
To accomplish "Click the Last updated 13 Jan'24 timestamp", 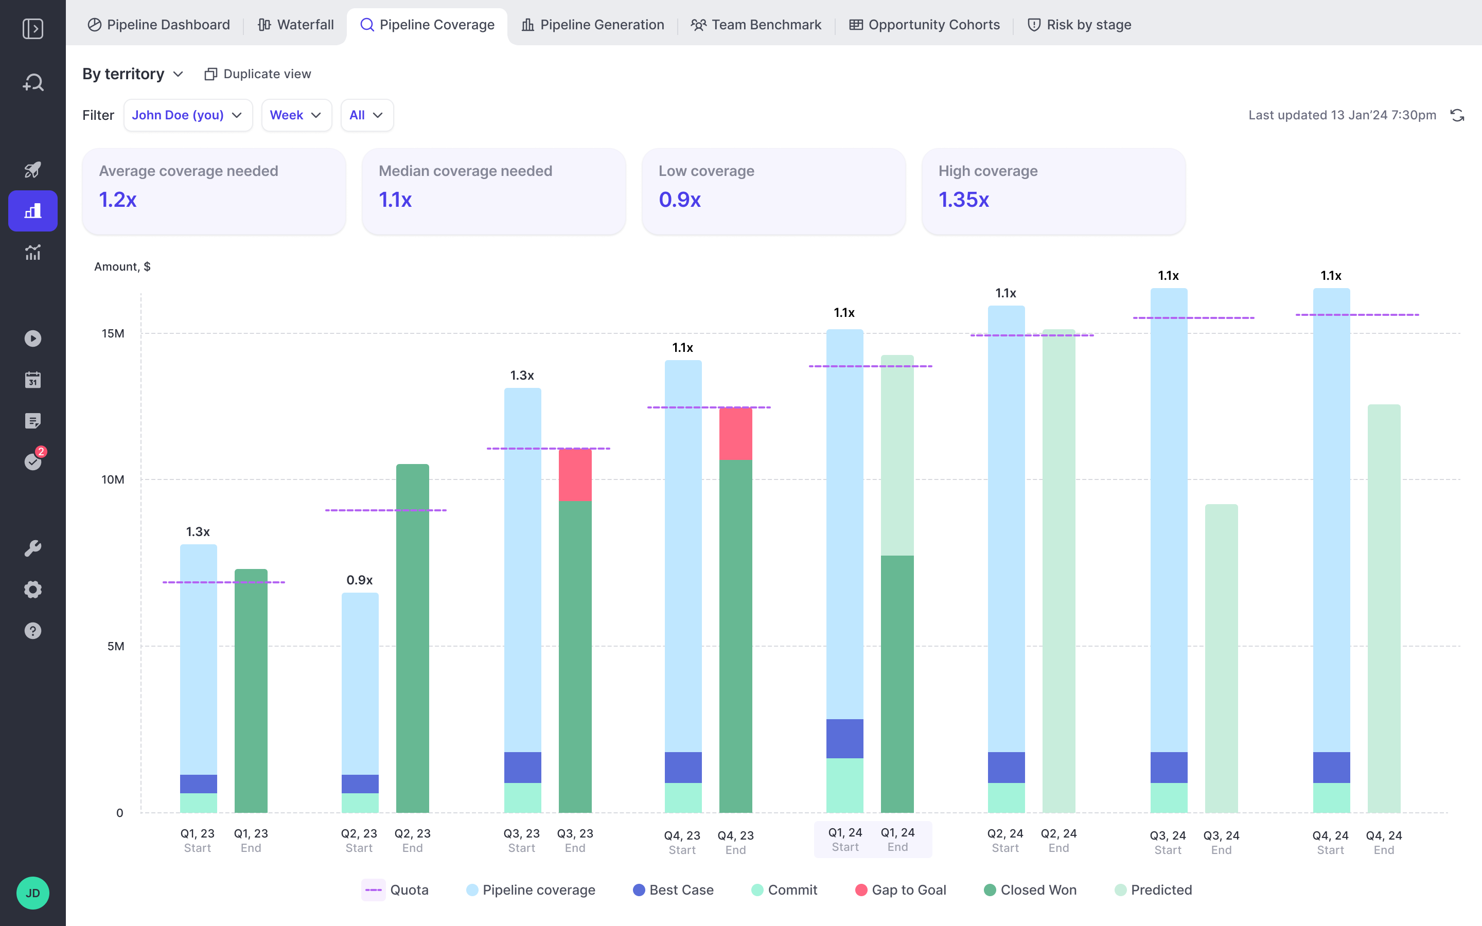I will click(1342, 115).
